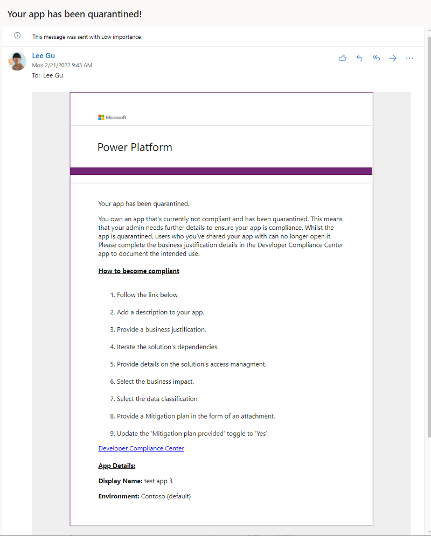Like the message with the thumbs-up icon

click(343, 58)
